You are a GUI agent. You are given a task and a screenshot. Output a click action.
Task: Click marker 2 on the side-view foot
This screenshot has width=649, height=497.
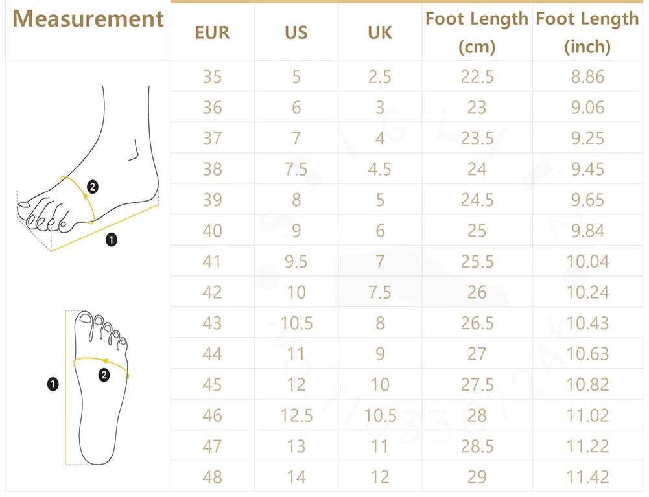(x=92, y=187)
